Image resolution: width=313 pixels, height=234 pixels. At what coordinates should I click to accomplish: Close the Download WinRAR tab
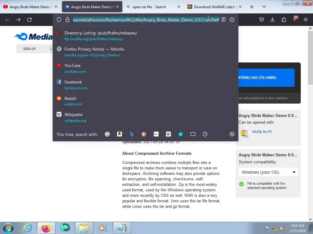coord(240,7)
